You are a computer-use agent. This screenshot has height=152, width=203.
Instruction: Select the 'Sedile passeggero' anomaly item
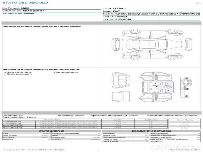tap(18, 74)
